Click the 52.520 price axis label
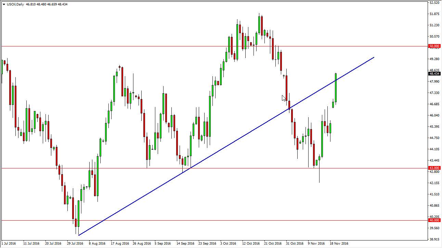This screenshot has width=442, height=248. point(434,3)
